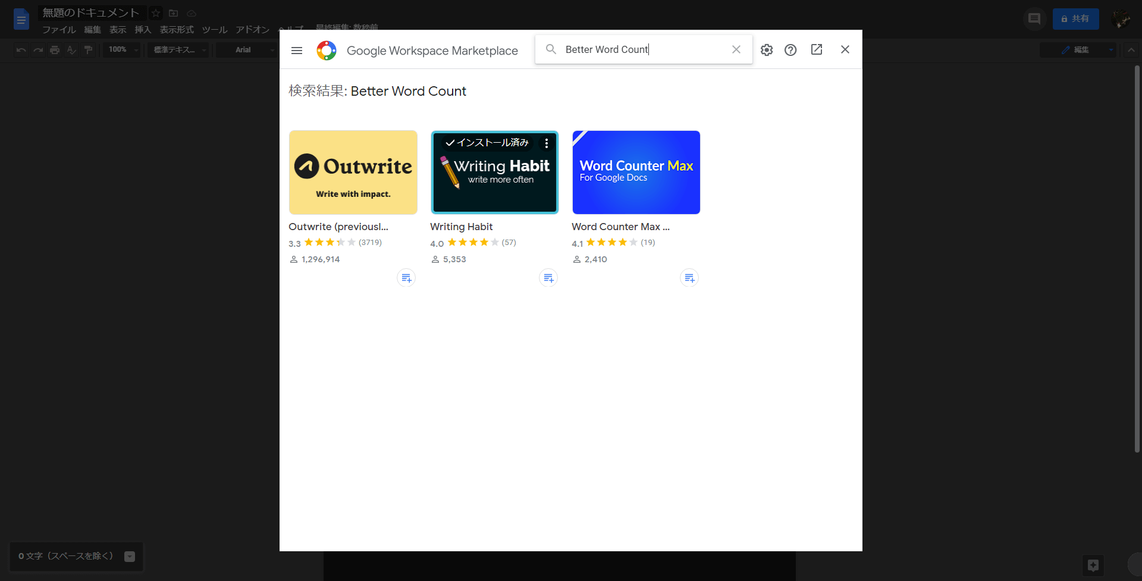Screen dimensions: 1142x581
Task: Open the 100% zoom dropdown
Action: click(x=123, y=50)
